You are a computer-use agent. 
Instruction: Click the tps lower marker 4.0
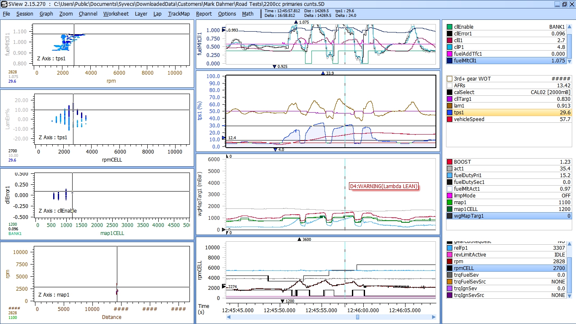(x=279, y=149)
